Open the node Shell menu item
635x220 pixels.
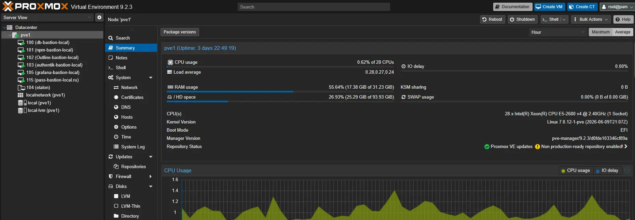(x=131, y=68)
